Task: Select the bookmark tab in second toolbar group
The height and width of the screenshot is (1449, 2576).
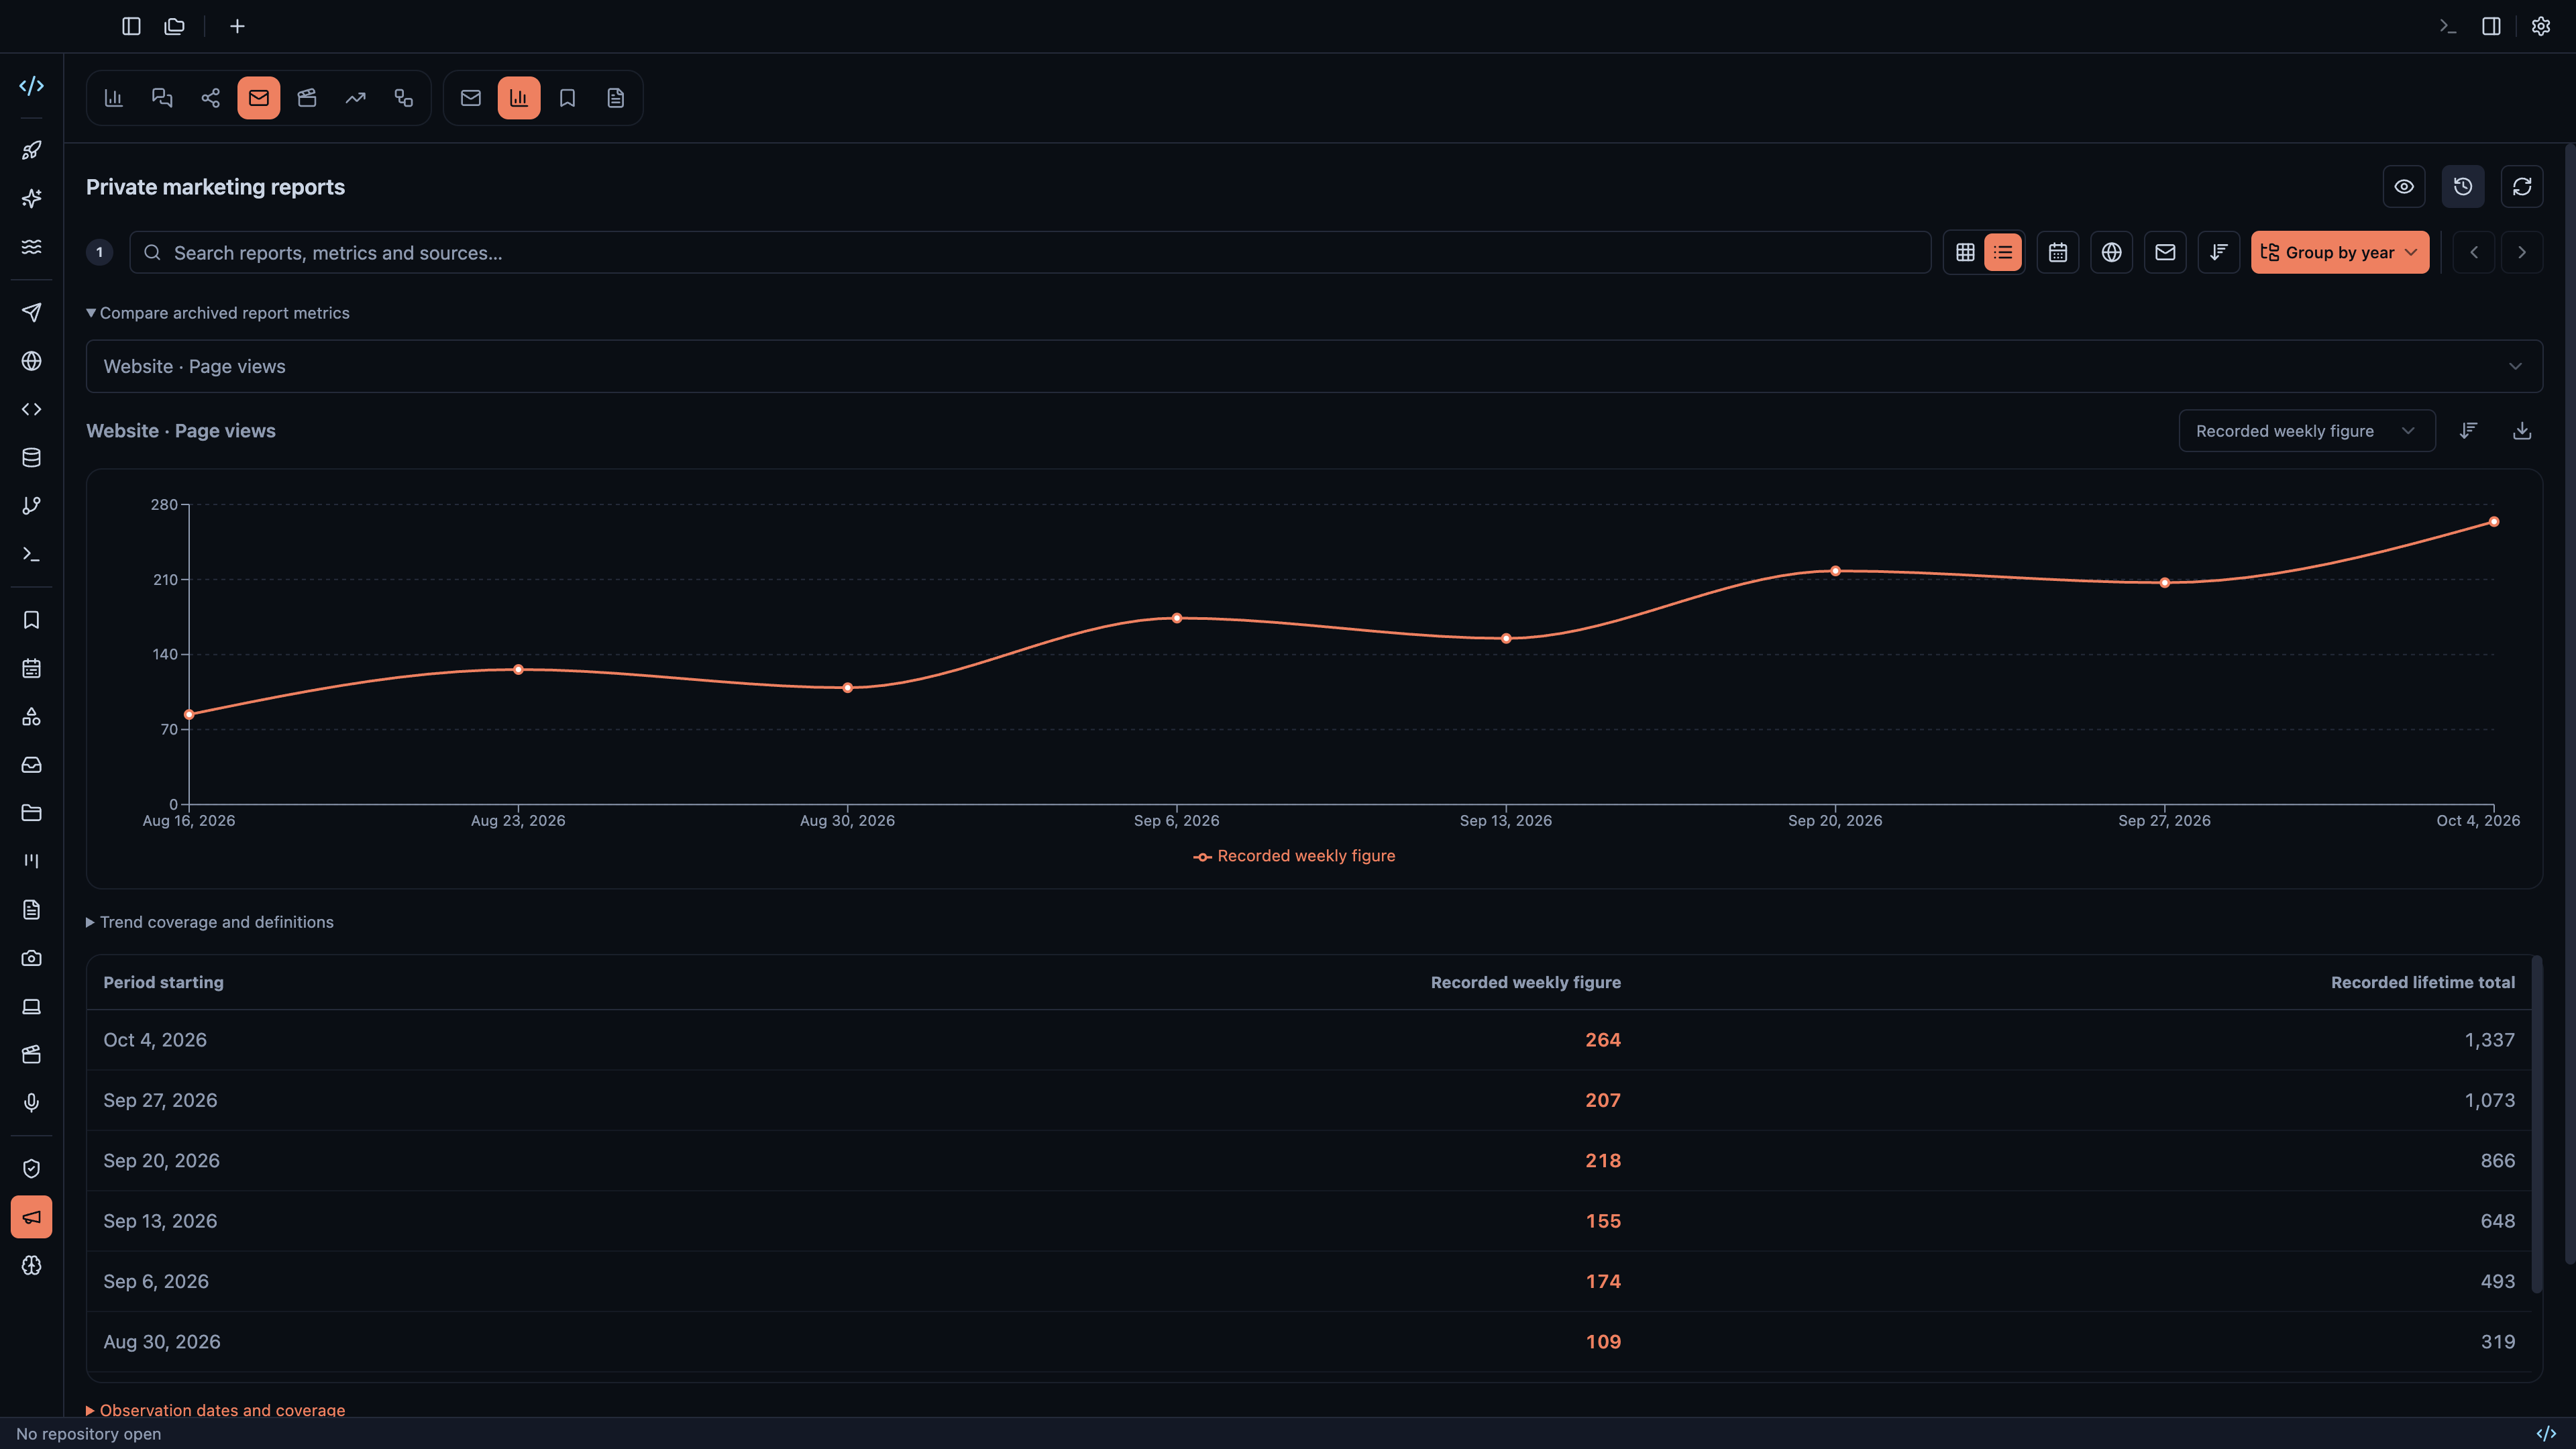Action: pos(567,98)
